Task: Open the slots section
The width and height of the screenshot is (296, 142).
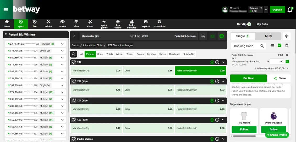Action: 76,24
